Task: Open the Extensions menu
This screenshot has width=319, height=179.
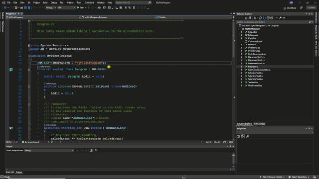Action: pyautogui.click(x=89, y=2)
